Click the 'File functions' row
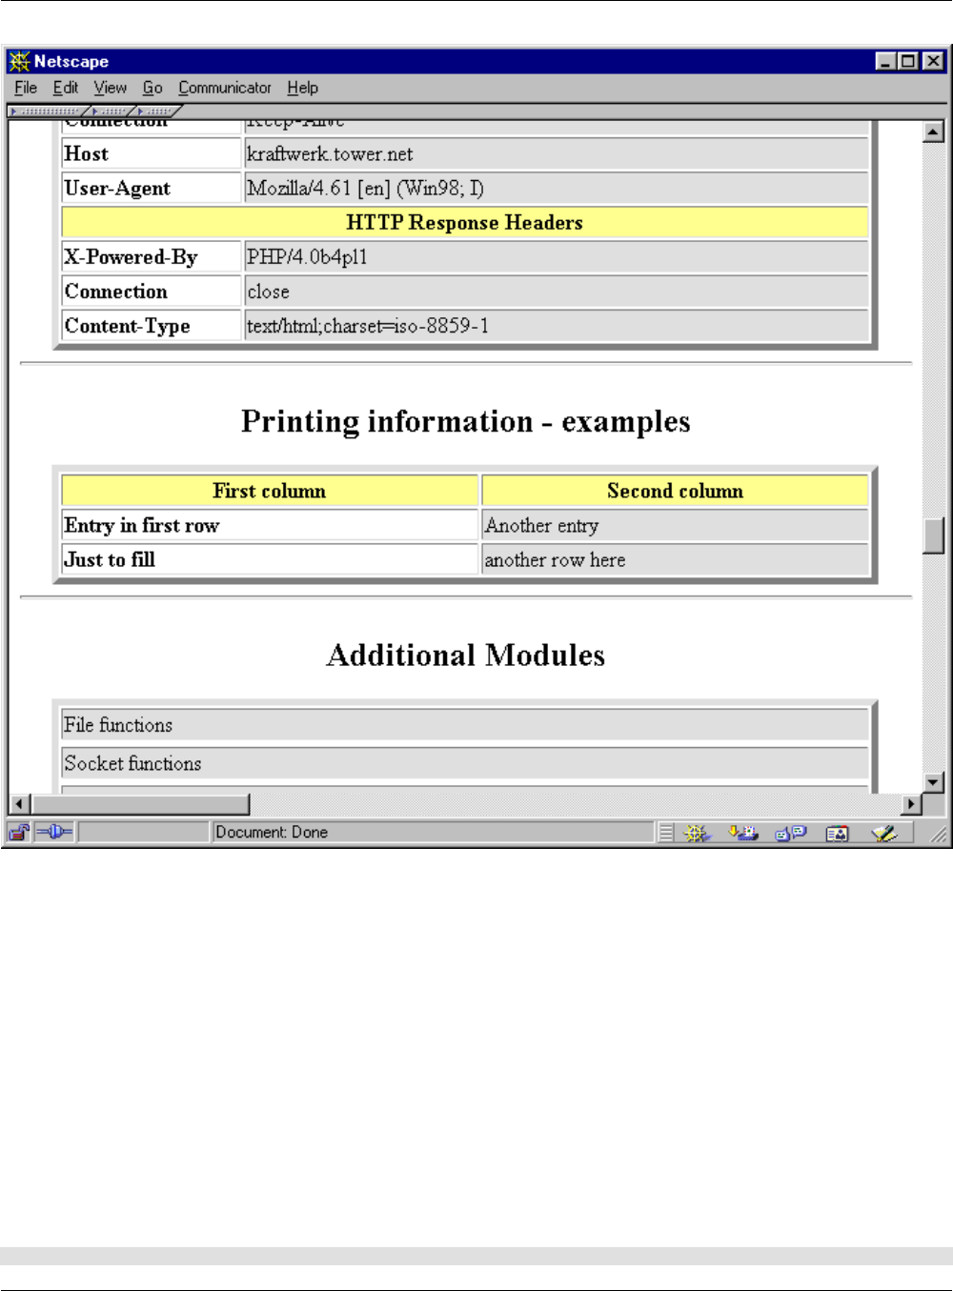The width and height of the screenshot is (953, 1291). [x=465, y=725]
